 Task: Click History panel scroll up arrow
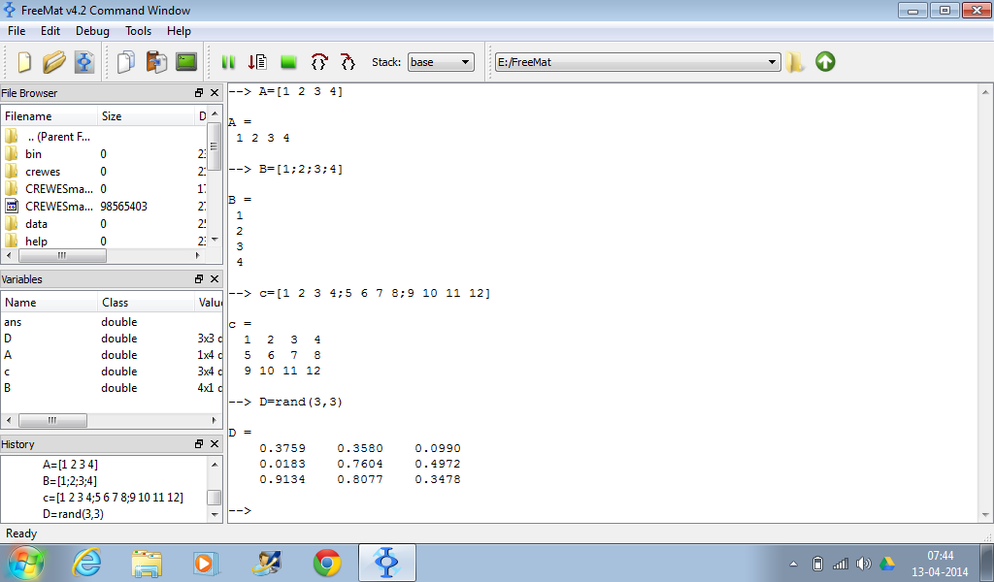point(215,465)
